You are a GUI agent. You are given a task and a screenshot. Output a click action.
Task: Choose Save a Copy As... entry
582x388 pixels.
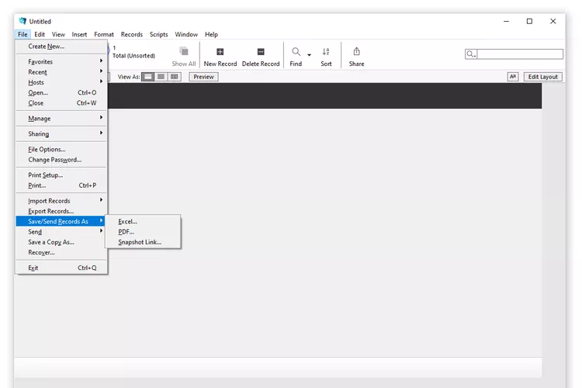coord(61,242)
